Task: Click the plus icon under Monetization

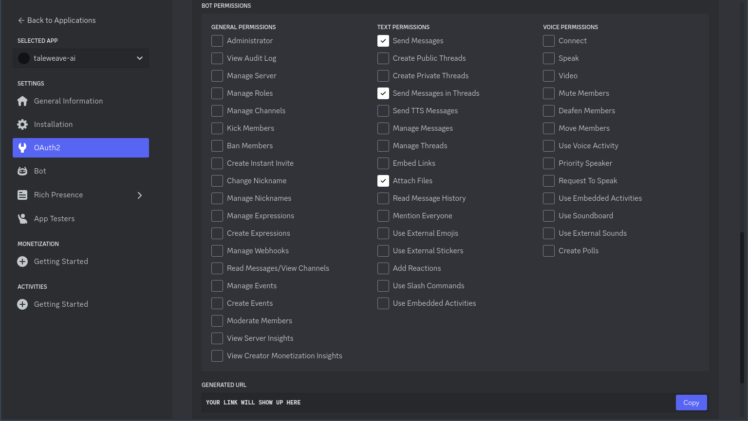Action: point(22,262)
